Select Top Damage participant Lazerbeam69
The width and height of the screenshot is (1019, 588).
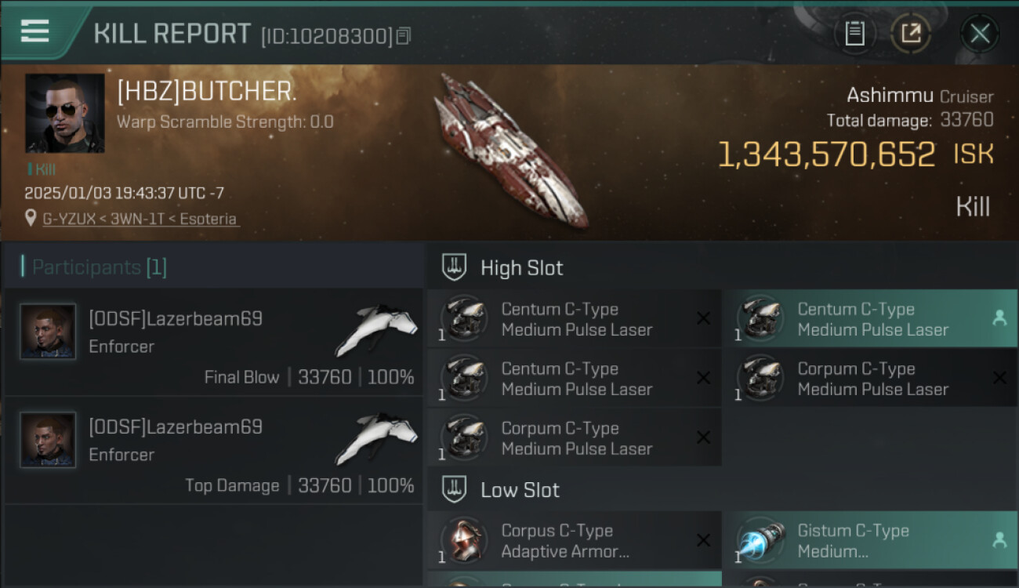pyautogui.click(x=213, y=450)
